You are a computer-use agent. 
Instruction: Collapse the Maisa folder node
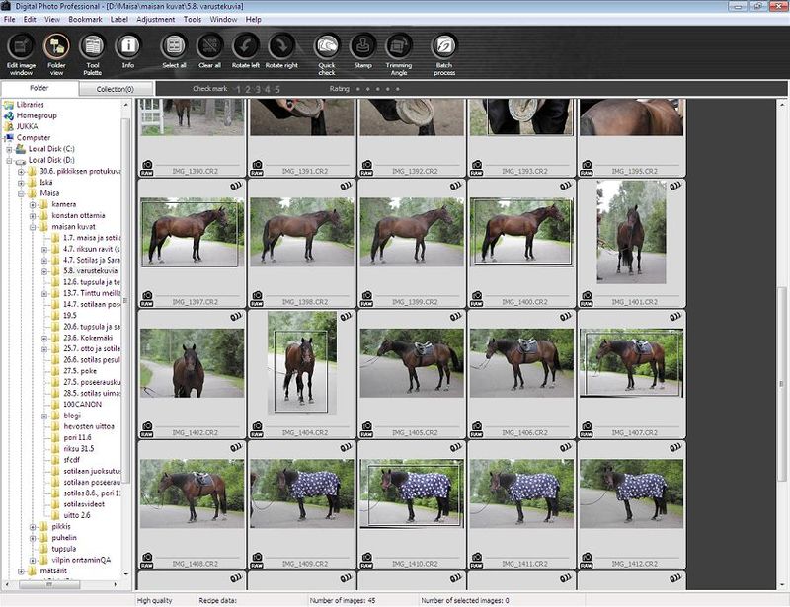(21, 193)
